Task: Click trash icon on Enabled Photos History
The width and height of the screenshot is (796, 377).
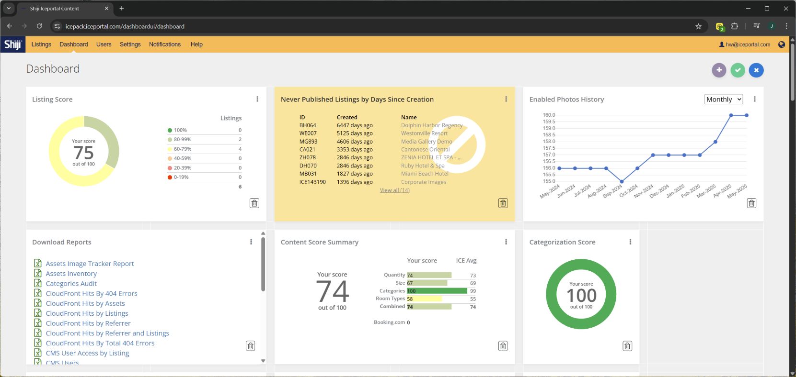Action: tap(751, 203)
